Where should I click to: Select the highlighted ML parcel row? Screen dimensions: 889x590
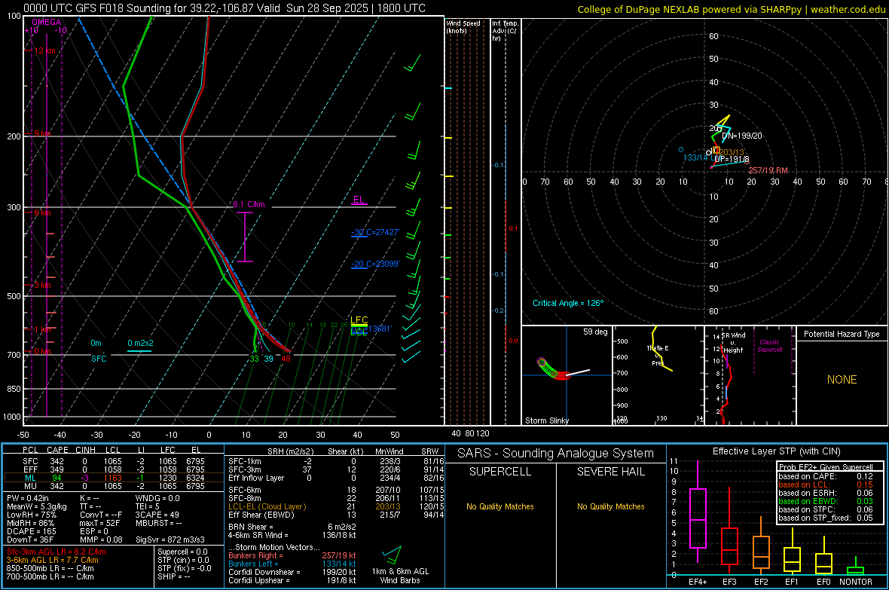[112, 478]
